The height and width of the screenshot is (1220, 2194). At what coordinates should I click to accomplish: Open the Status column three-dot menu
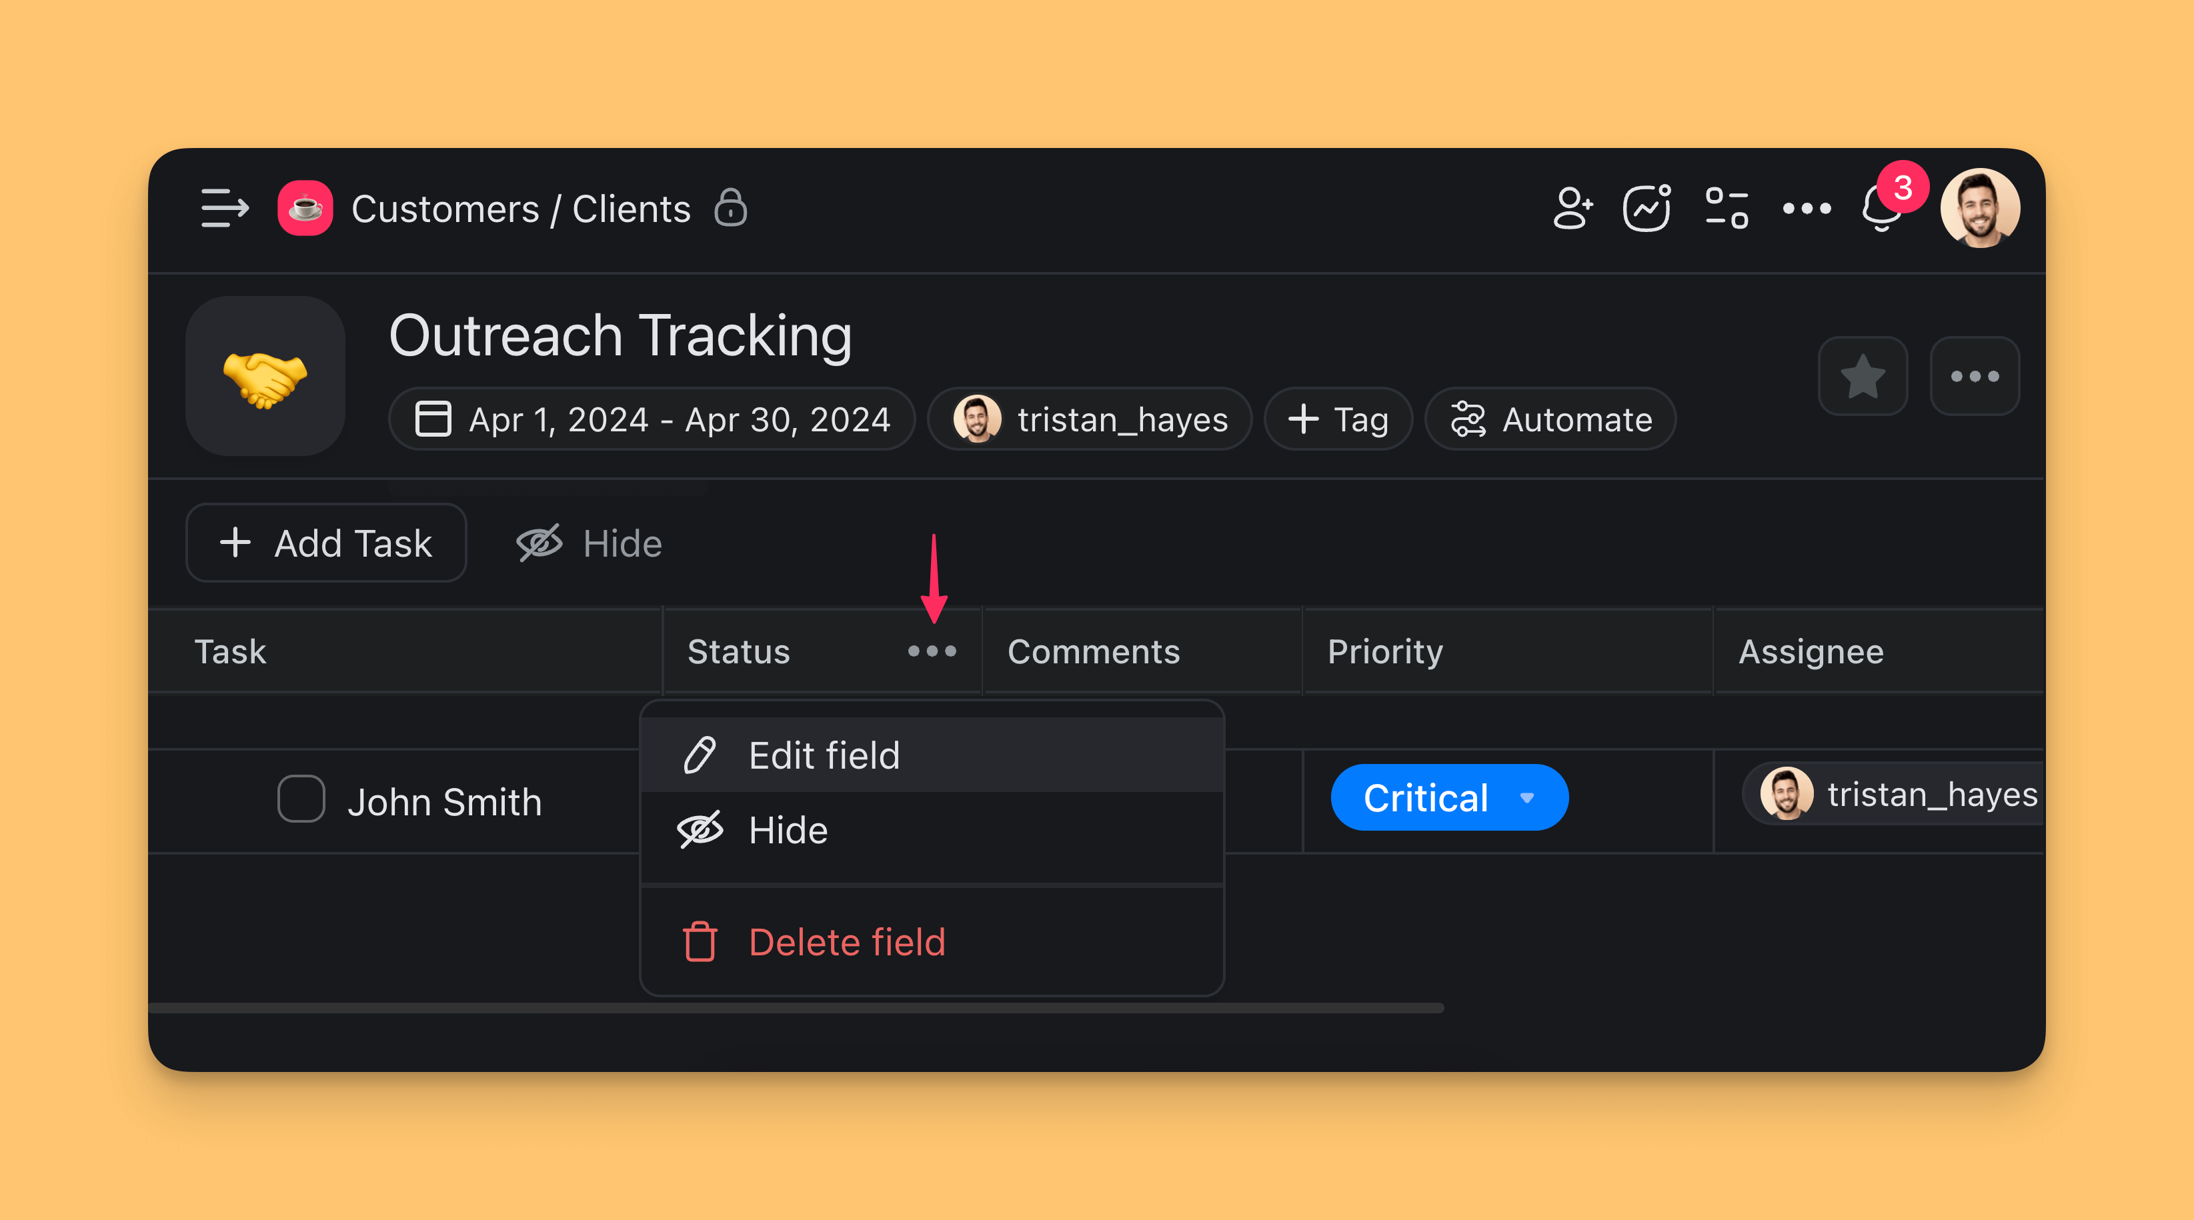coord(932,652)
